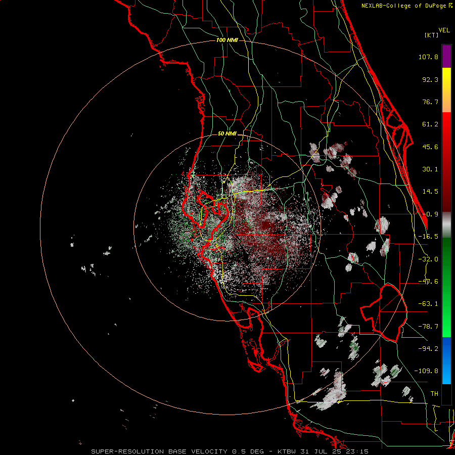Image resolution: width=455 pixels, height=455 pixels.
Task: Select the -16.5 velocity scale value
Action: coord(428,237)
